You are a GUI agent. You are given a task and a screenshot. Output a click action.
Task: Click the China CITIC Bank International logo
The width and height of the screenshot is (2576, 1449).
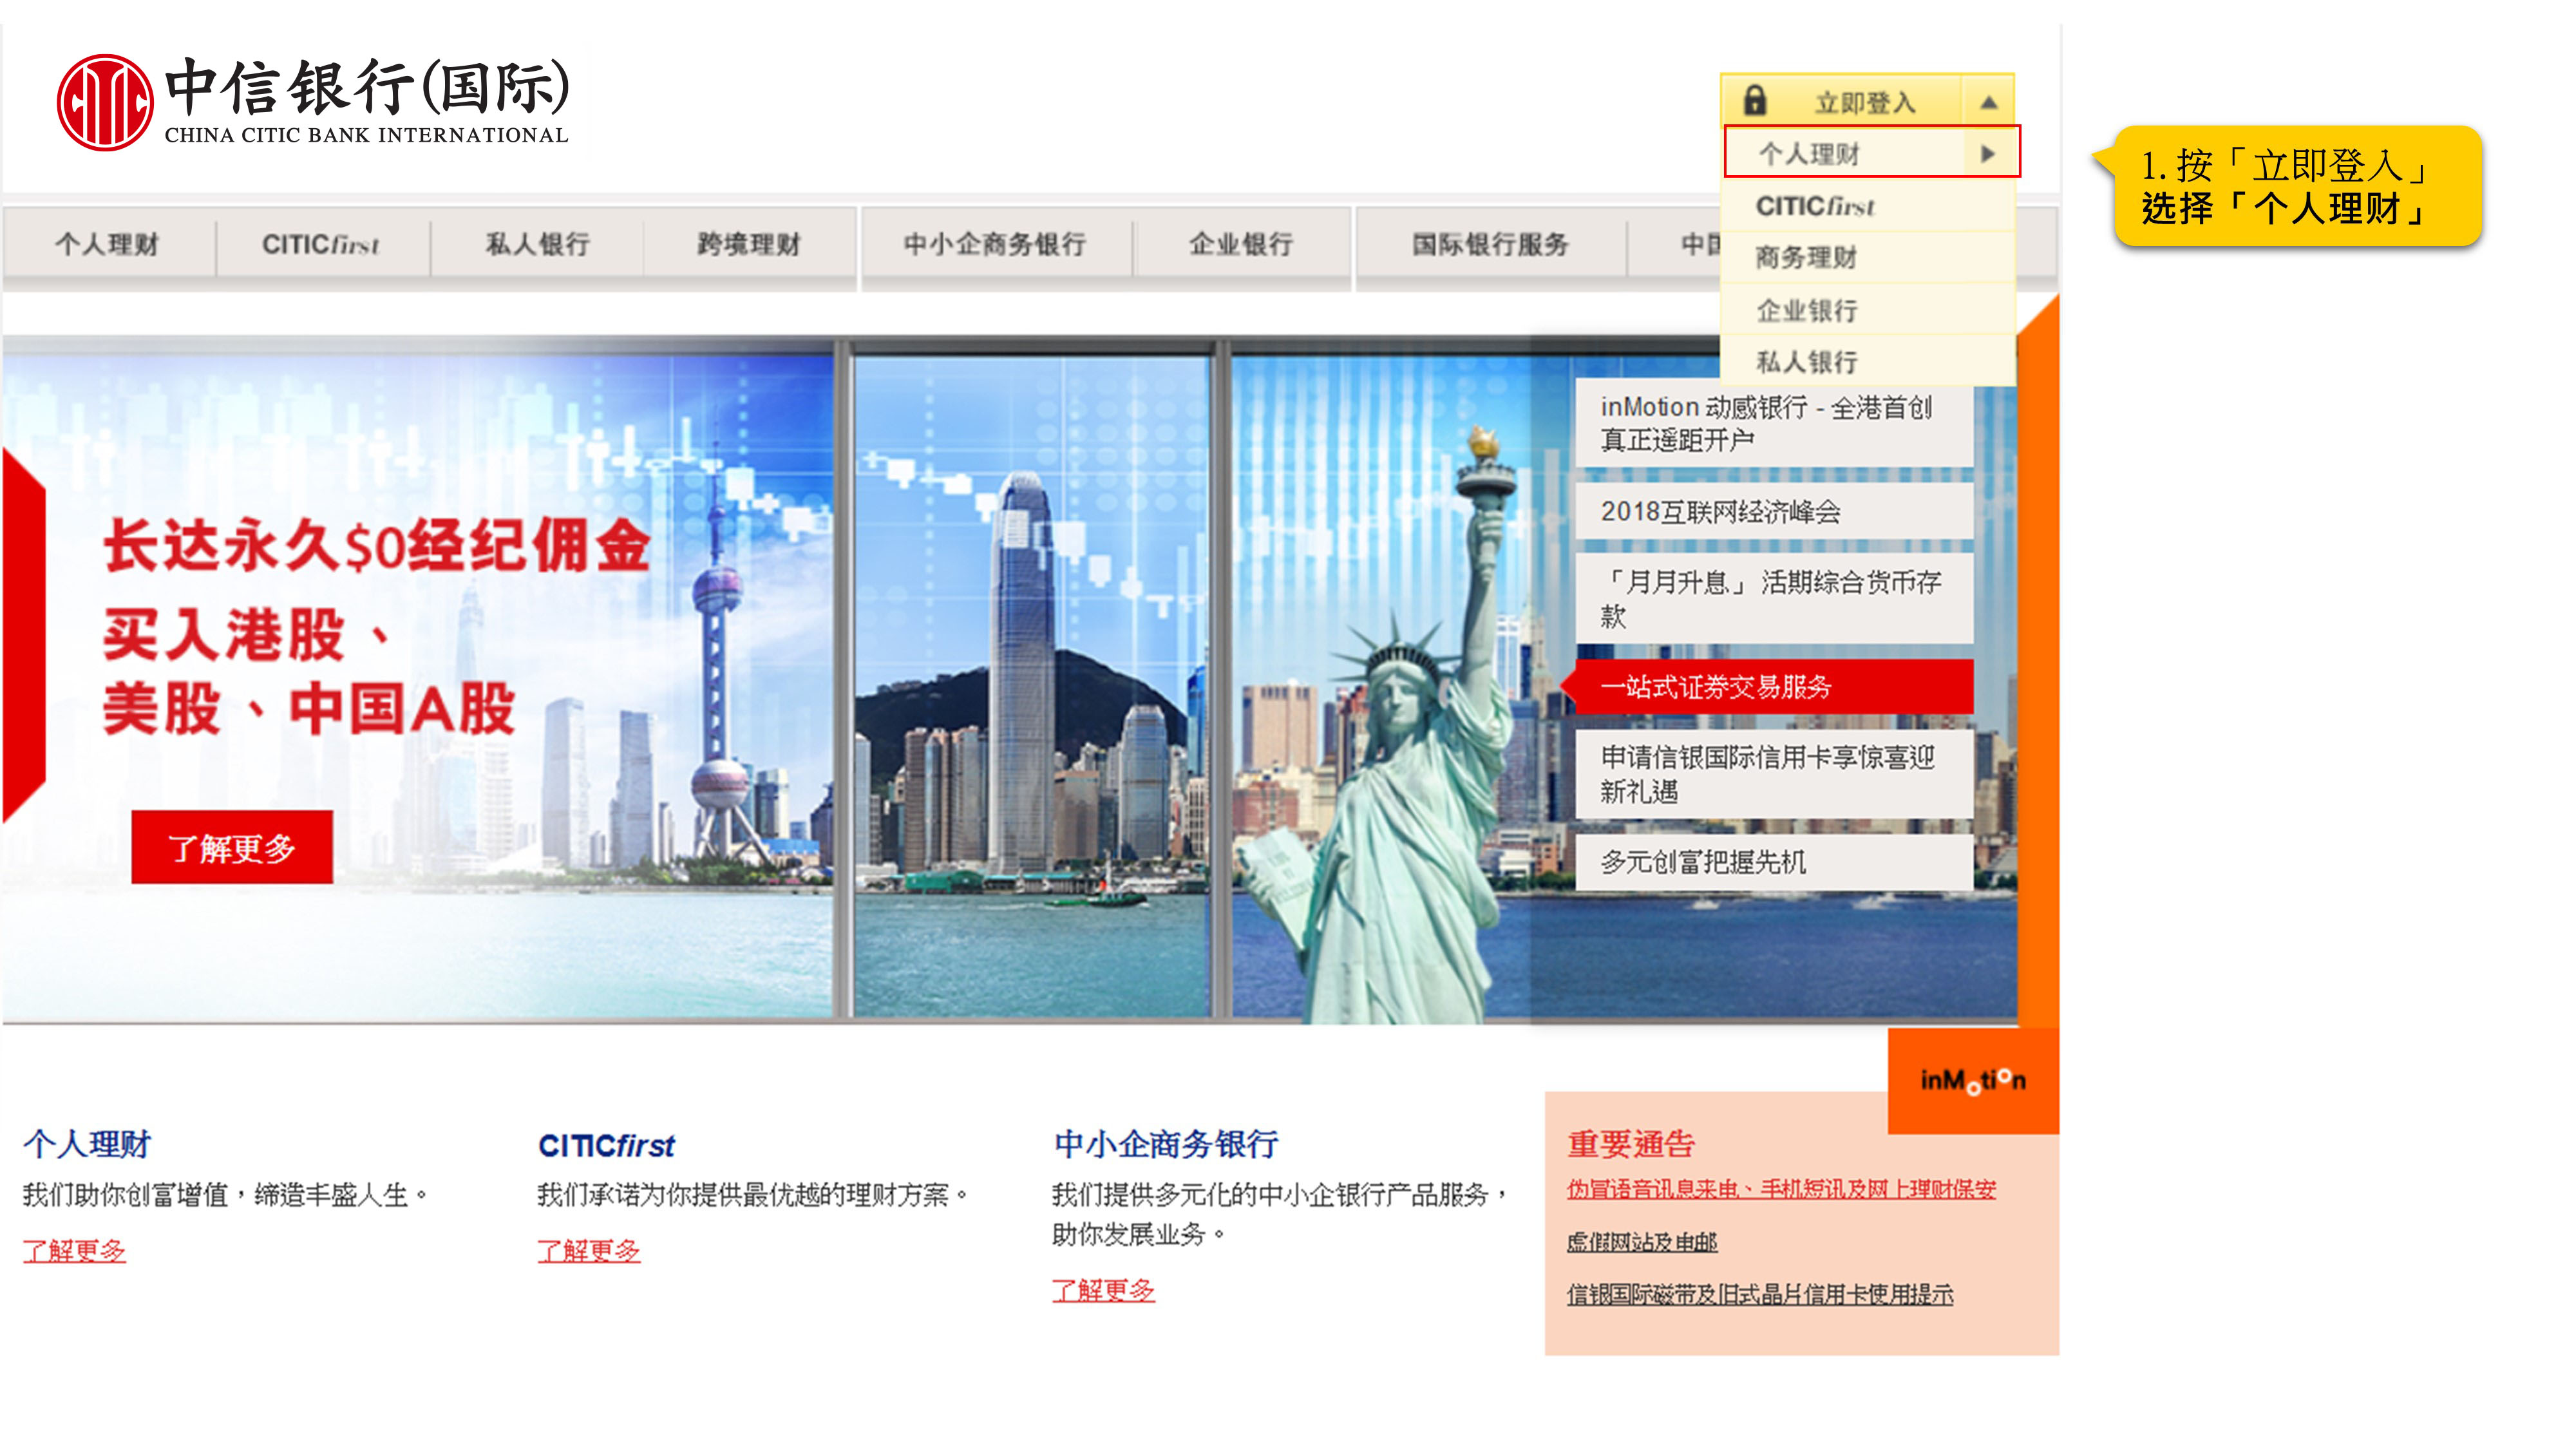click(x=313, y=103)
